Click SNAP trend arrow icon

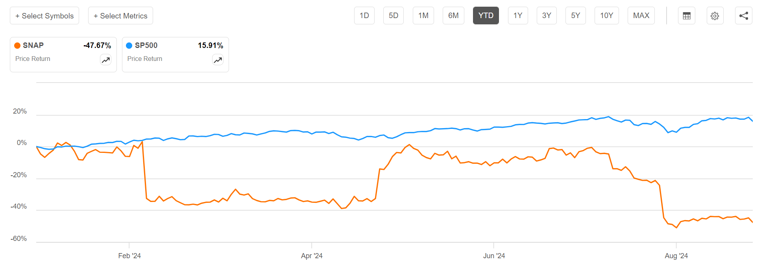(x=106, y=60)
